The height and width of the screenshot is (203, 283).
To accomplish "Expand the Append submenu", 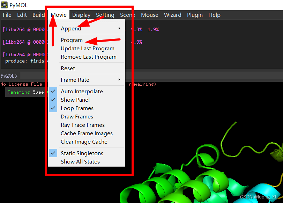I will (x=71, y=28).
